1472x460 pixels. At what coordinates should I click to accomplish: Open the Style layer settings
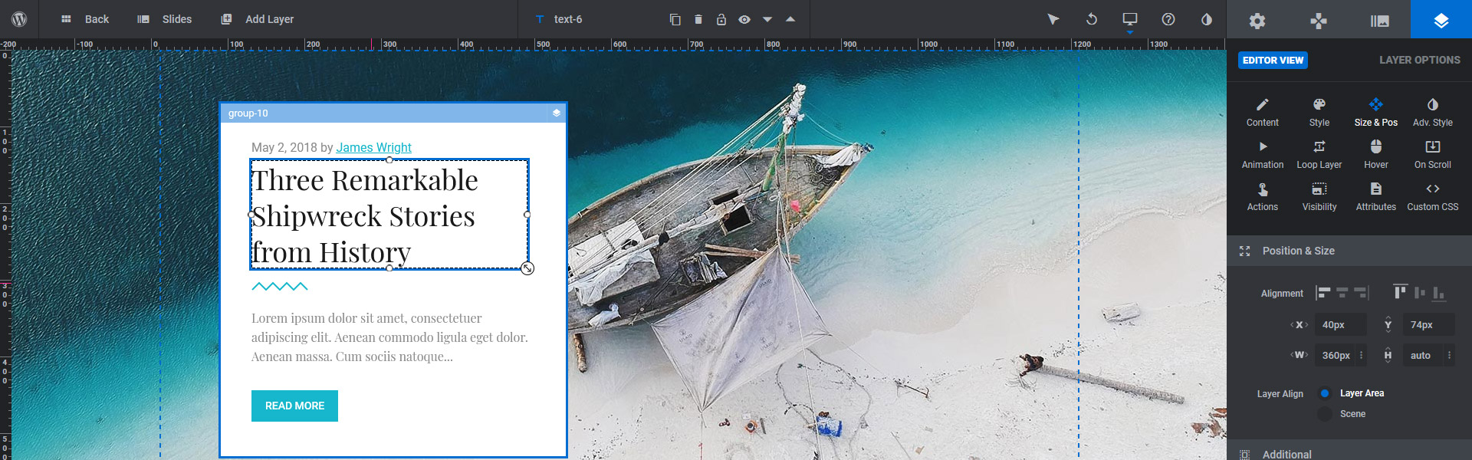point(1319,112)
